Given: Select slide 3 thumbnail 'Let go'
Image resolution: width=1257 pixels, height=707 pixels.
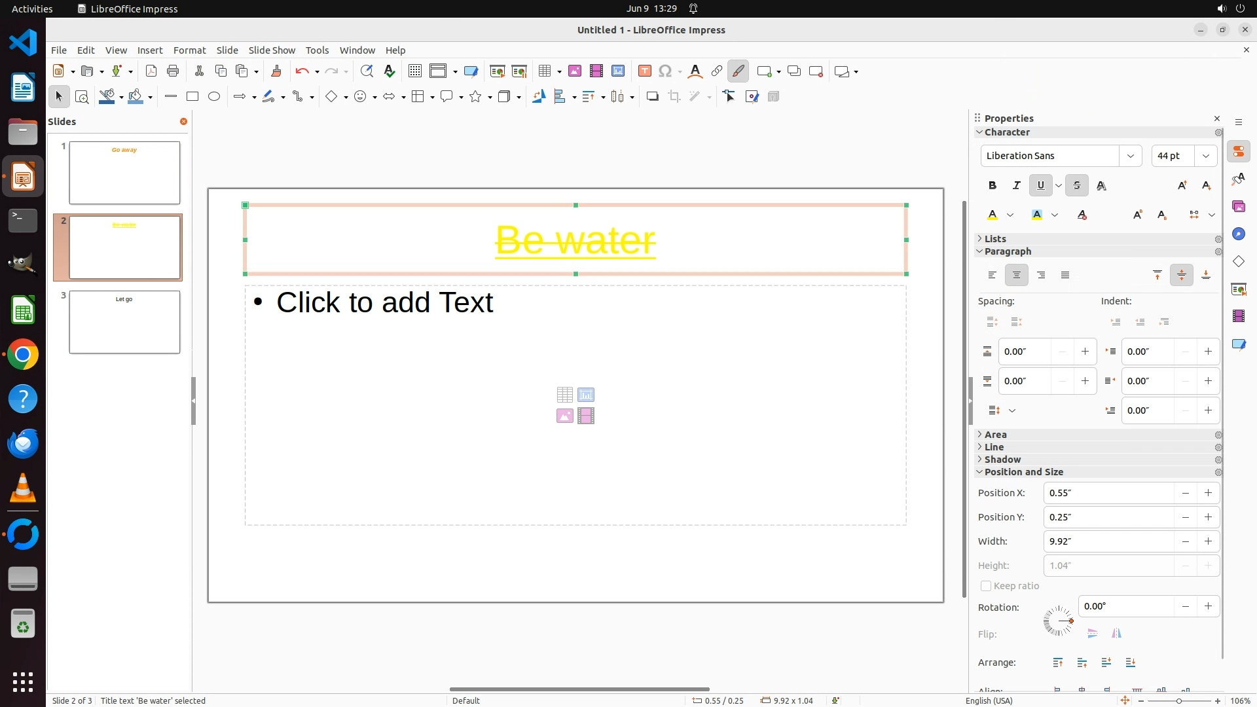Looking at the screenshot, I should pyautogui.click(x=124, y=322).
